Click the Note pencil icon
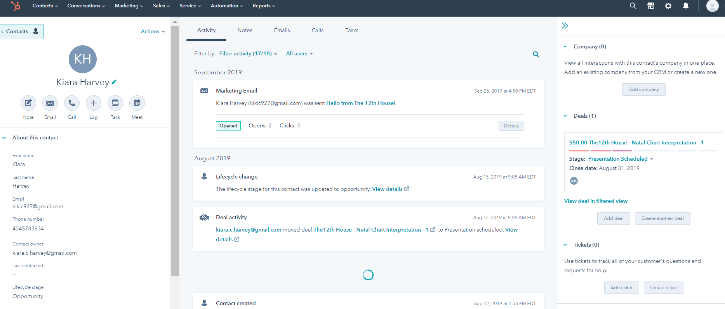 pyautogui.click(x=28, y=103)
